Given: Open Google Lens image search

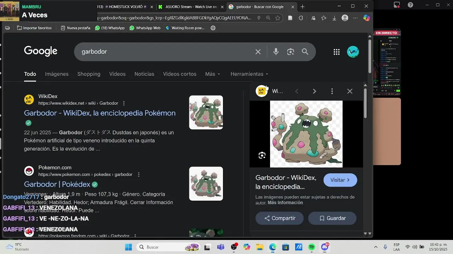Looking at the screenshot, I should click(291, 52).
